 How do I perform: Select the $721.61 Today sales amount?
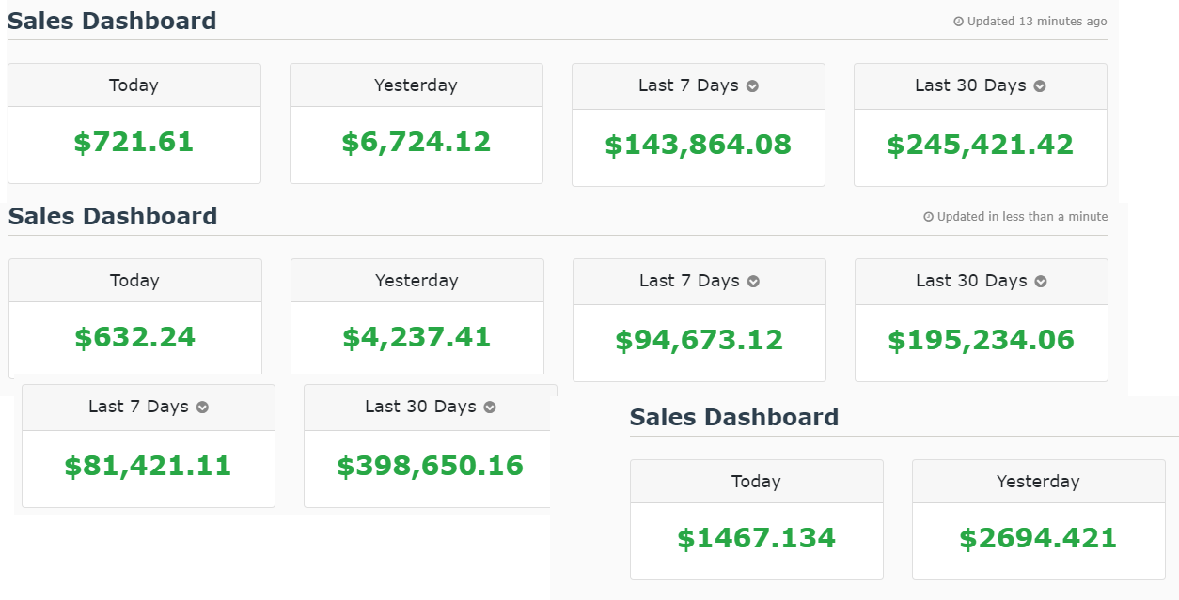(x=134, y=142)
